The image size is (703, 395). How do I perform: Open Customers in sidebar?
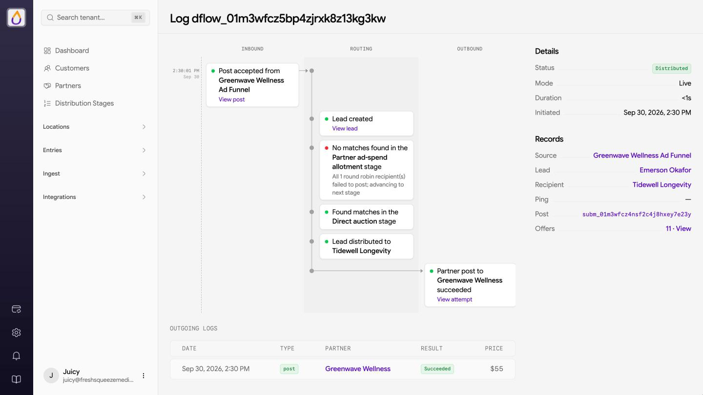coord(72,68)
